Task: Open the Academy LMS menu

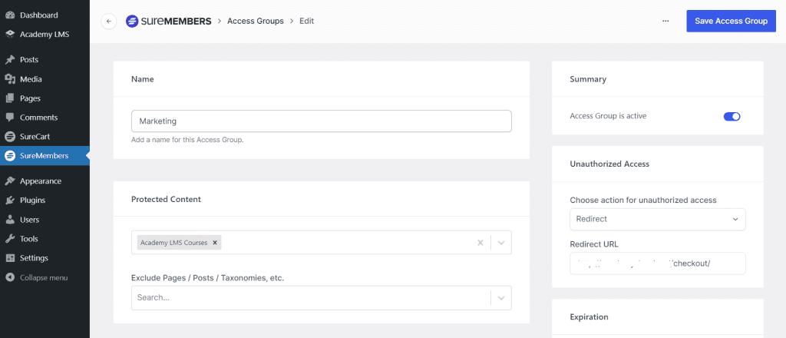Action: 45,34
